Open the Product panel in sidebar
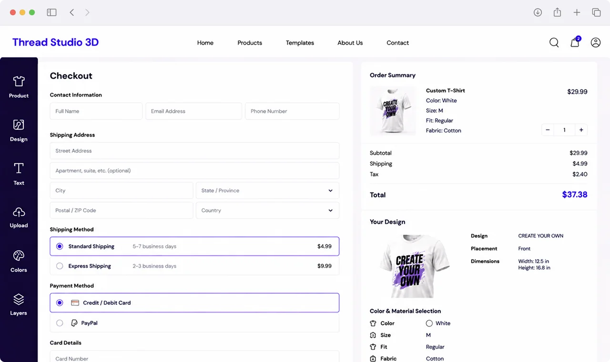 click(19, 87)
